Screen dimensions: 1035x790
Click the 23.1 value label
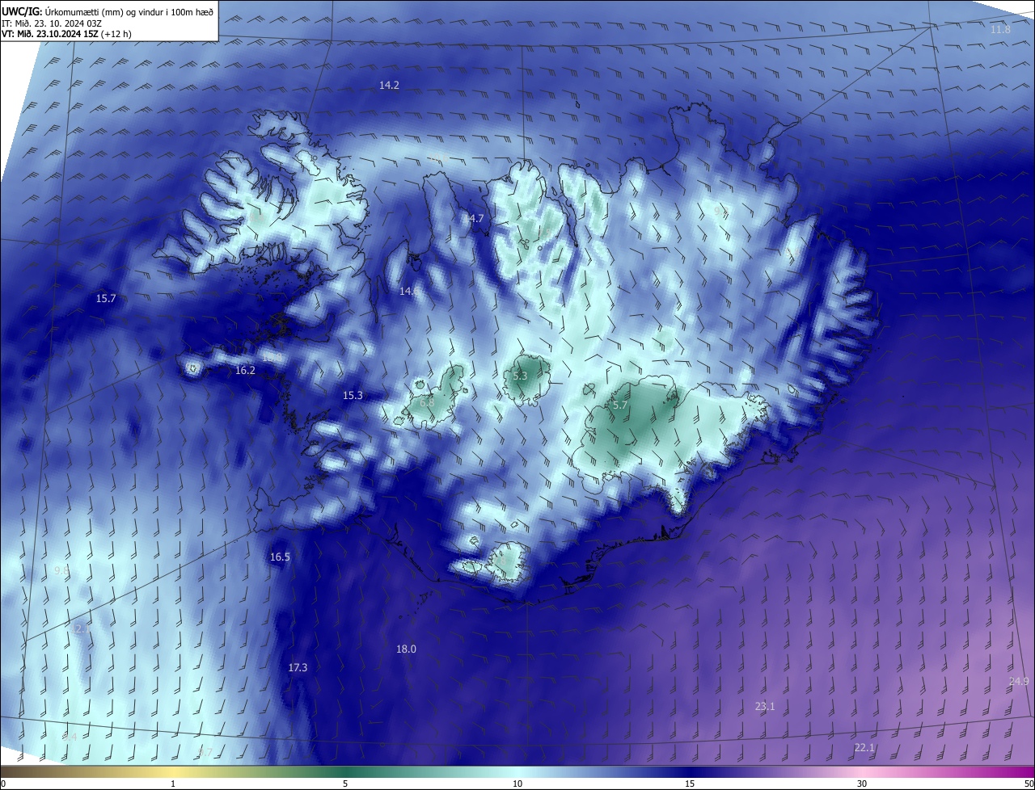(x=765, y=707)
